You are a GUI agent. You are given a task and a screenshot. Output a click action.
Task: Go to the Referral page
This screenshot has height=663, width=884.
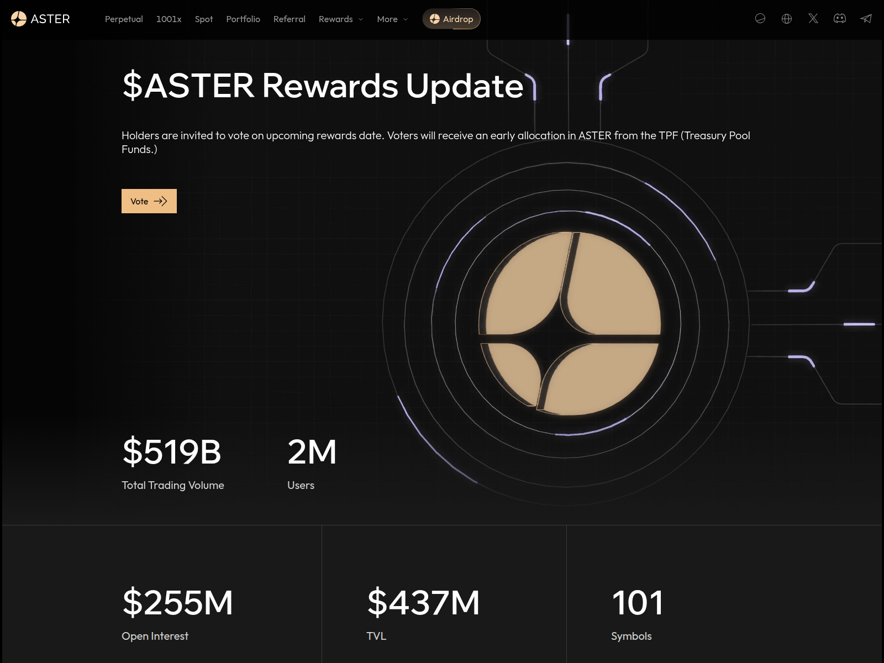pos(290,19)
